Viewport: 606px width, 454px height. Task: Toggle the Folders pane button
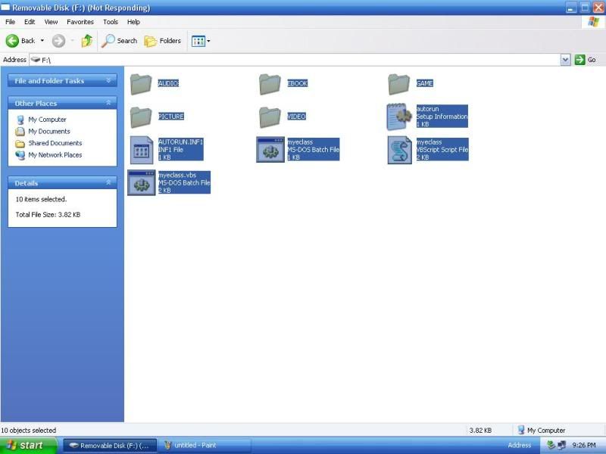[163, 41]
